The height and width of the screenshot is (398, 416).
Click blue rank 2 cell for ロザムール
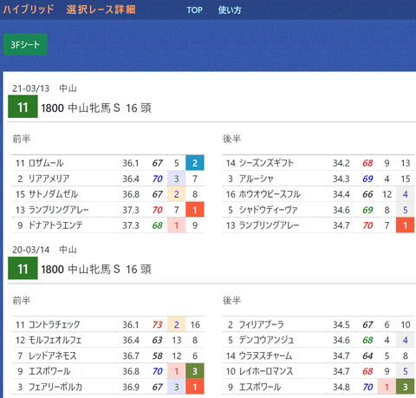(x=195, y=163)
